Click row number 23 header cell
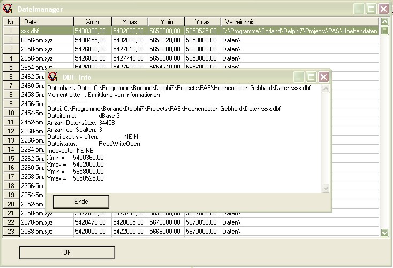This screenshot has height=268, width=393. [11, 232]
